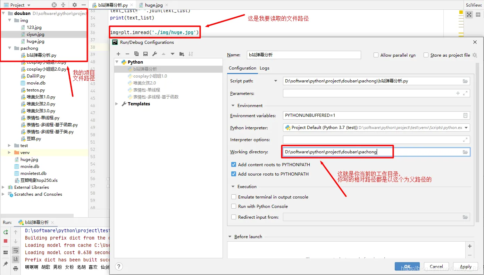Enable Store as project file checkbox
484x275 pixels.
point(426,55)
